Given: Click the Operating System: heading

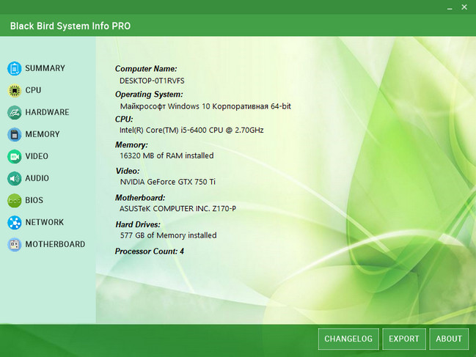Looking at the screenshot, I should [149, 95].
